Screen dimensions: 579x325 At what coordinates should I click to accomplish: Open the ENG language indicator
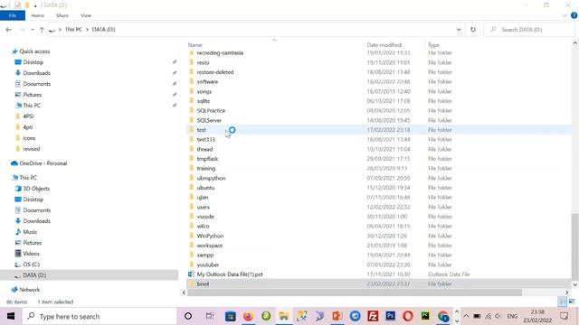pyautogui.click(x=512, y=316)
